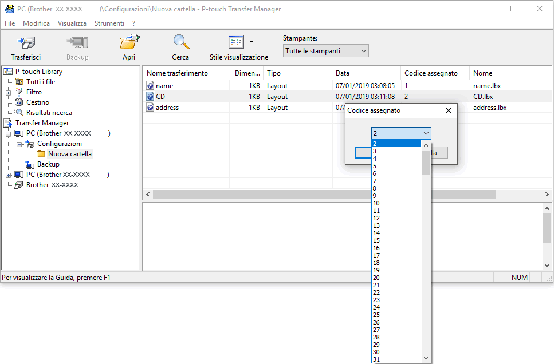The width and height of the screenshot is (554, 364).
Task: Select the address layout row icon
Action: click(x=150, y=108)
